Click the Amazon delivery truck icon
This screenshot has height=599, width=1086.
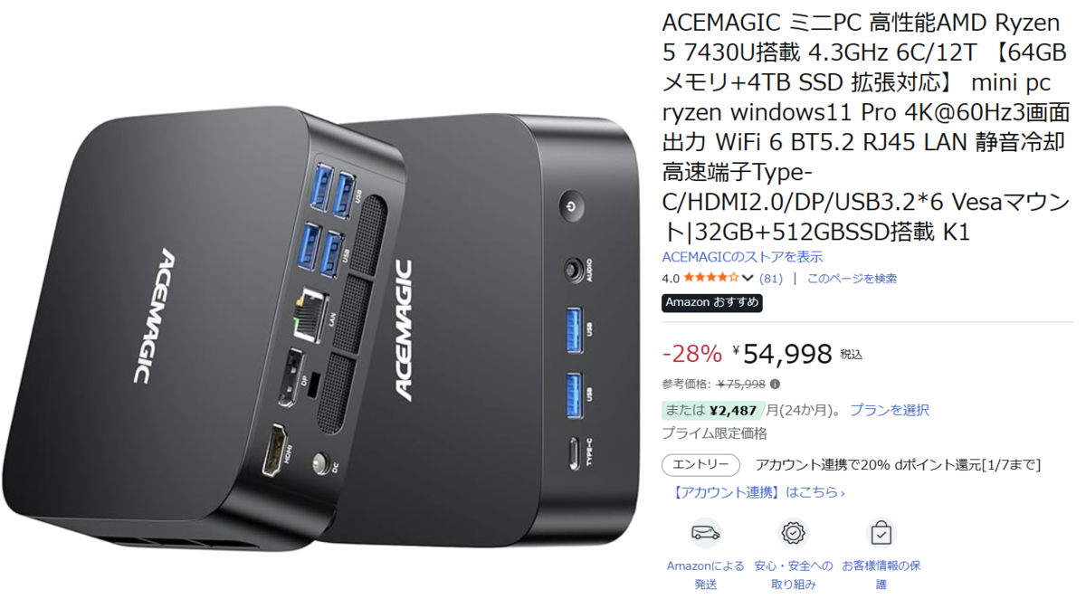706,533
